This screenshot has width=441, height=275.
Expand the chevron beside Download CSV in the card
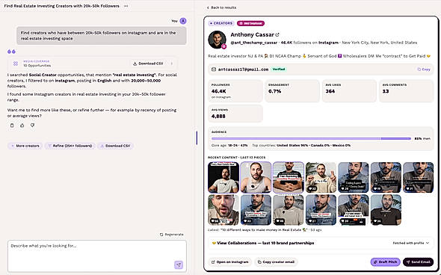[x=172, y=64]
